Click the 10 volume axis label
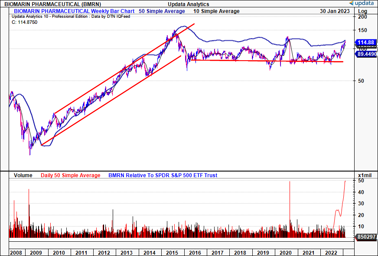The width and height of the screenshot is (378, 256). 361,227
